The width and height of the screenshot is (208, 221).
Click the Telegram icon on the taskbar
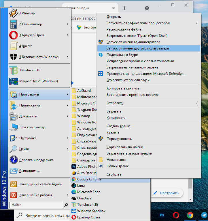coord(204,215)
